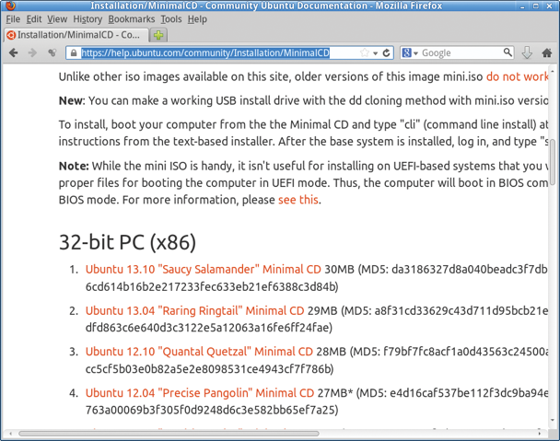The image size is (560, 441).
Task: Open Ubuntu 13.10 Saucy Salamander Minimal CD link
Action: 203,270
